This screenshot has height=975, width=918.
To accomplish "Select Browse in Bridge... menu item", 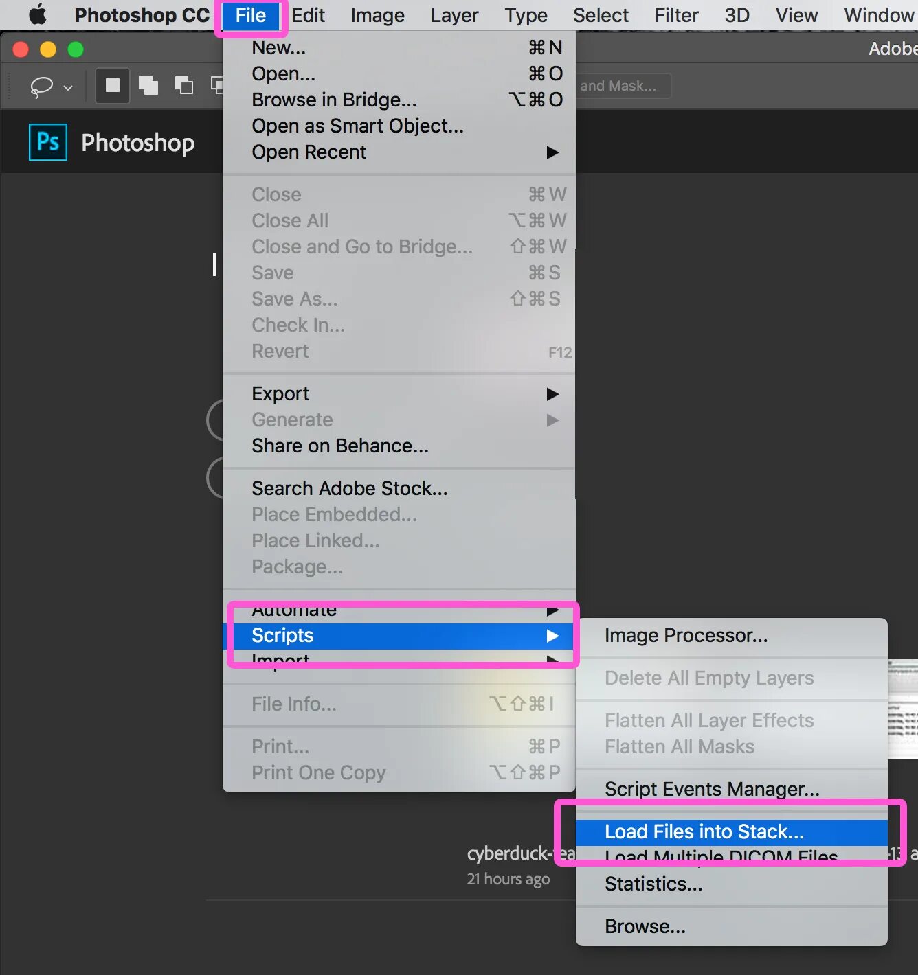I will [399, 100].
